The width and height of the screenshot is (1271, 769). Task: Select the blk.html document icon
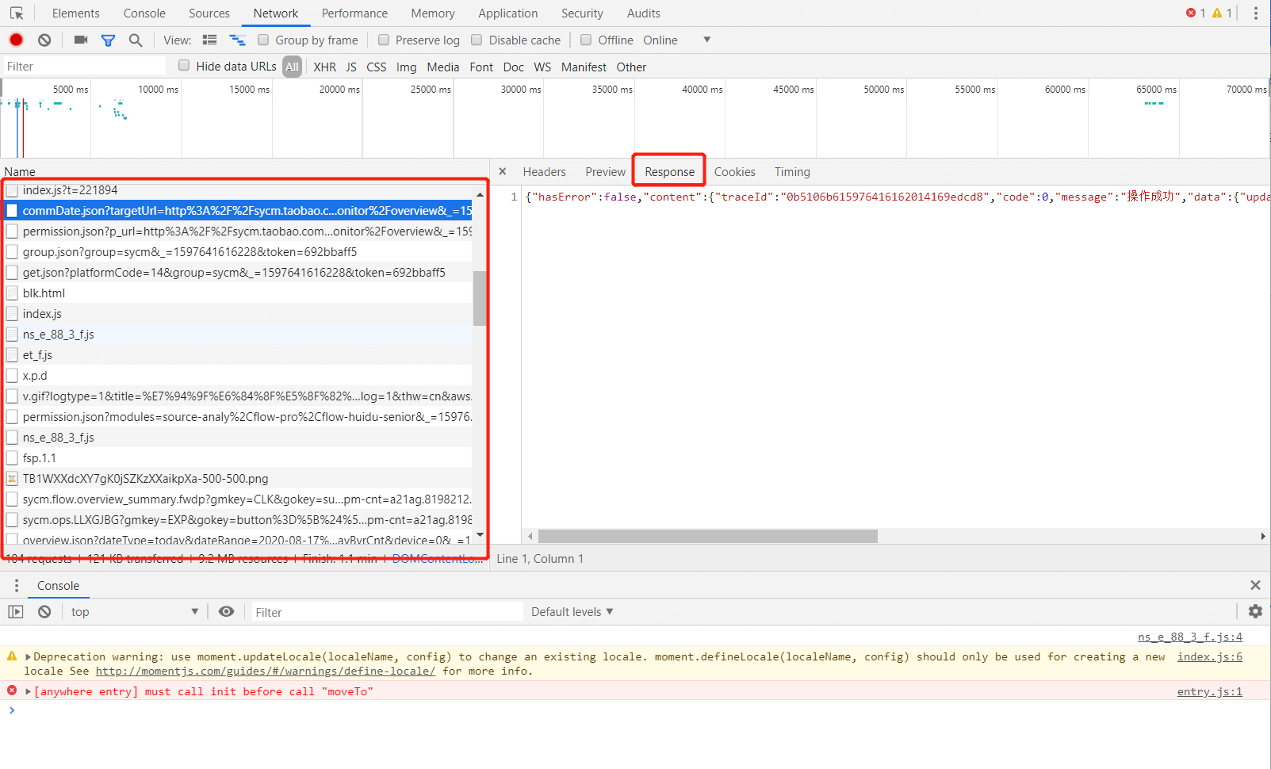[x=12, y=293]
